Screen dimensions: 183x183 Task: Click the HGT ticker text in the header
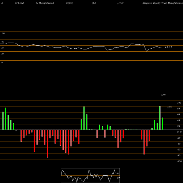[x=121, y=3]
